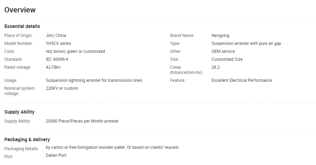This screenshot has height=165, width=316.
Task: Click the OEM serivce value
Action: tap(223, 51)
